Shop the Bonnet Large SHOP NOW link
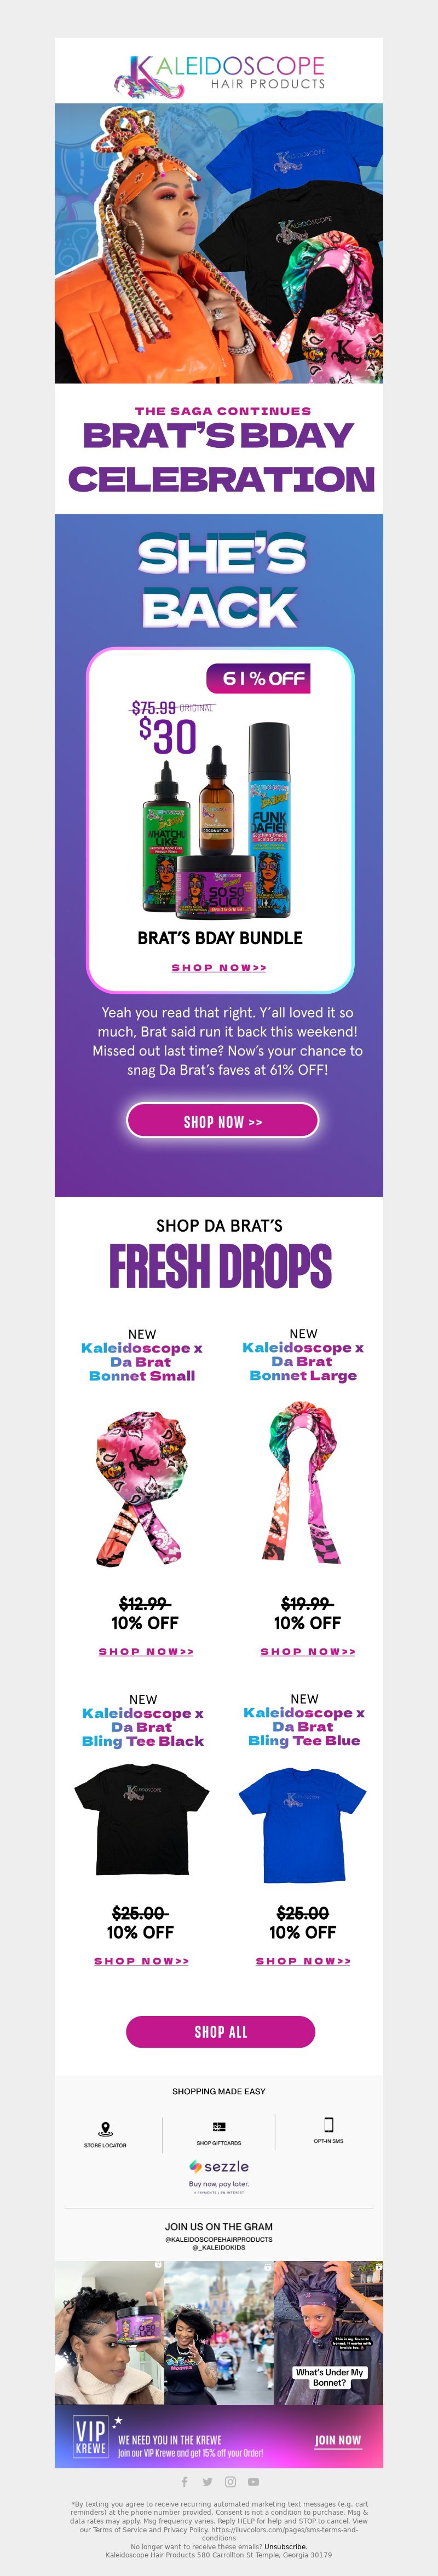The width and height of the screenshot is (438, 2576). click(x=308, y=1651)
